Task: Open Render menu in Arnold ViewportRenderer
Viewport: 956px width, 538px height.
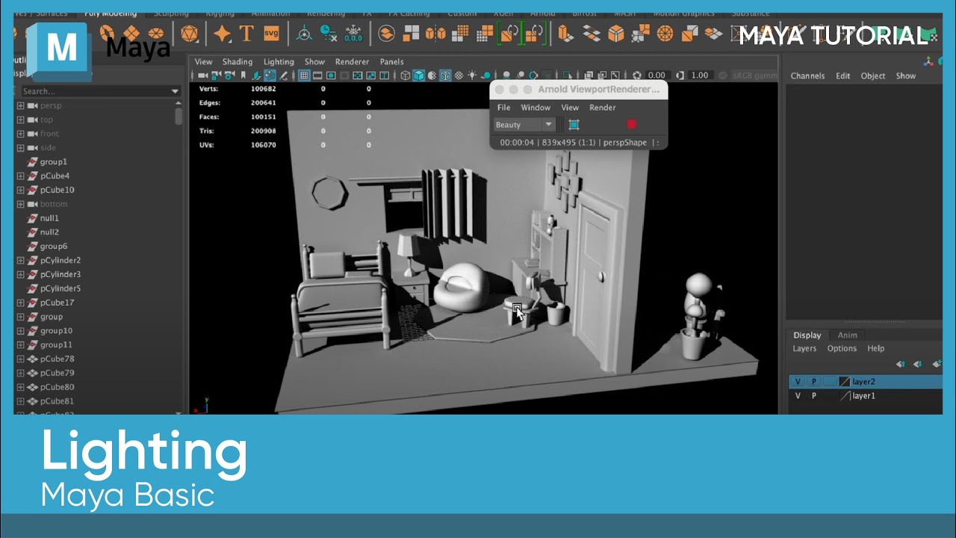Action: 603,108
